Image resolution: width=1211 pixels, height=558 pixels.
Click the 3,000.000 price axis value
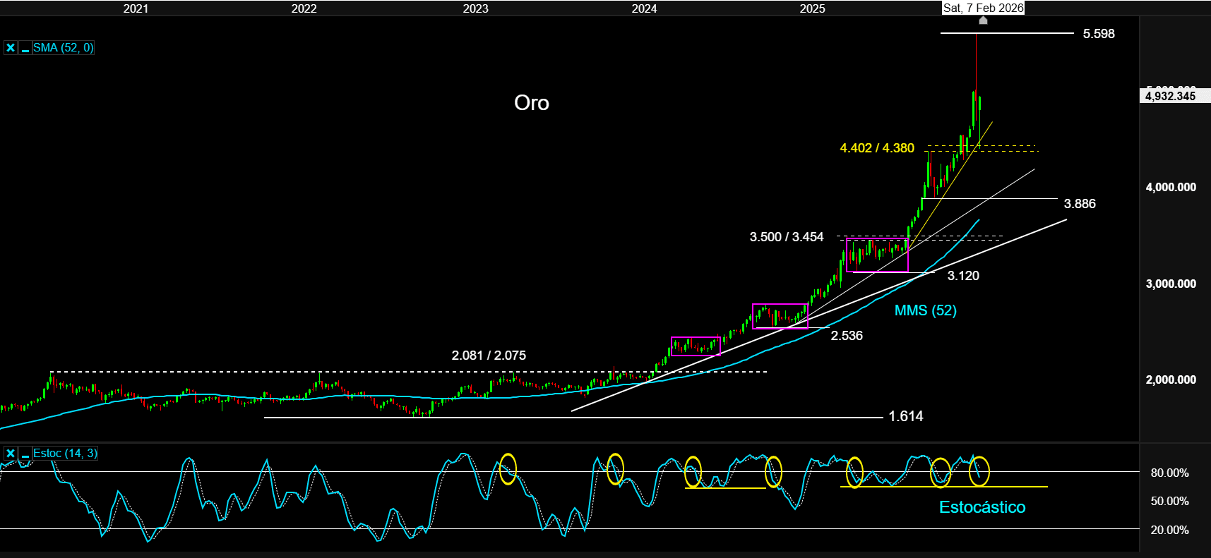coord(1171,284)
